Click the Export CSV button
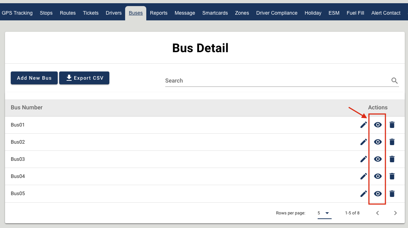The height and width of the screenshot is (228, 408). coord(84,78)
